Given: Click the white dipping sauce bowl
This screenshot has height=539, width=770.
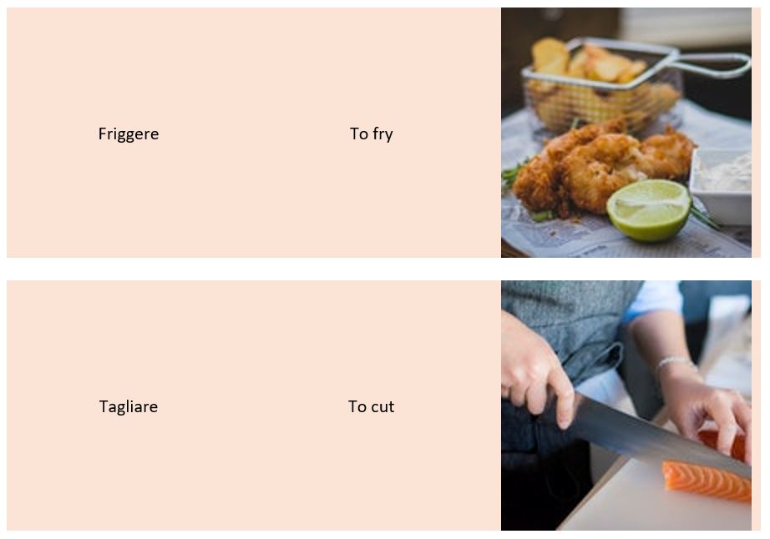Looking at the screenshot, I should pyautogui.click(x=722, y=185).
